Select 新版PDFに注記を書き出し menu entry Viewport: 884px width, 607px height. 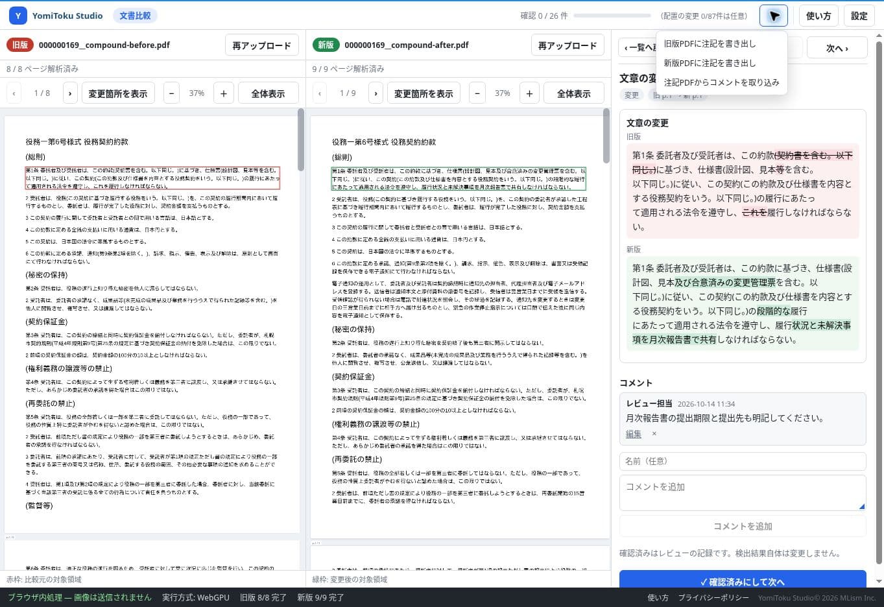(x=710, y=63)
